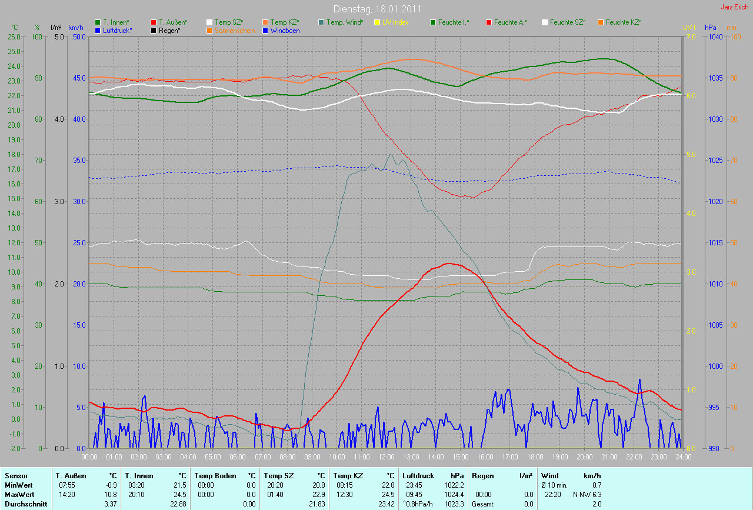Click the Wind column header in table
Screen dimensions: 753x510
(551, 476)
